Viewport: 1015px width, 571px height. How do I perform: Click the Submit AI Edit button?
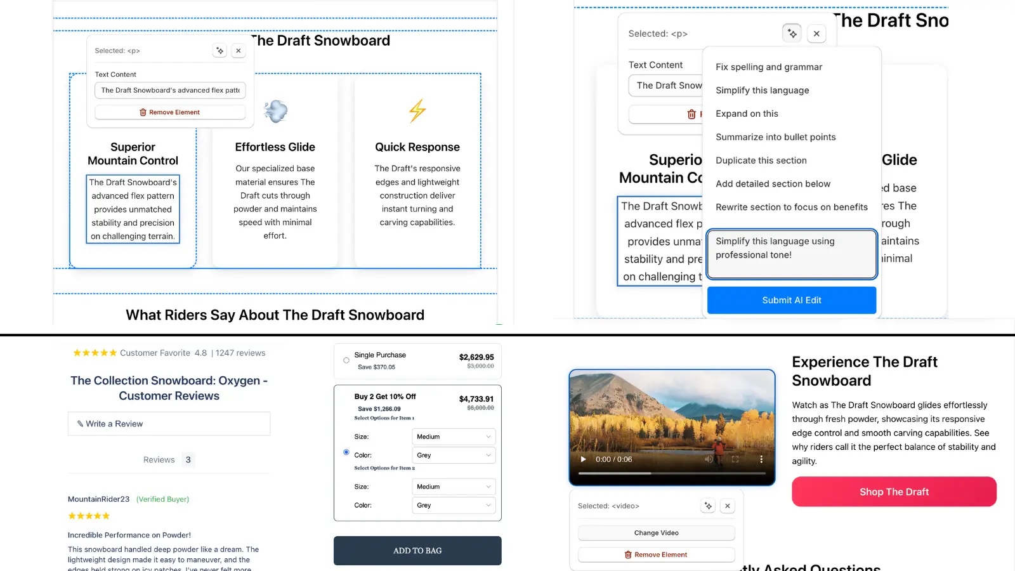click(x=791, y=300)
